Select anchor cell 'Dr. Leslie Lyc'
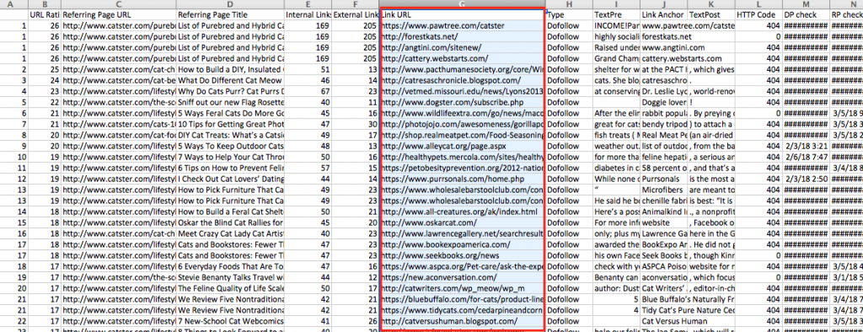Screen dimensions: 863x332 point(663,91)
